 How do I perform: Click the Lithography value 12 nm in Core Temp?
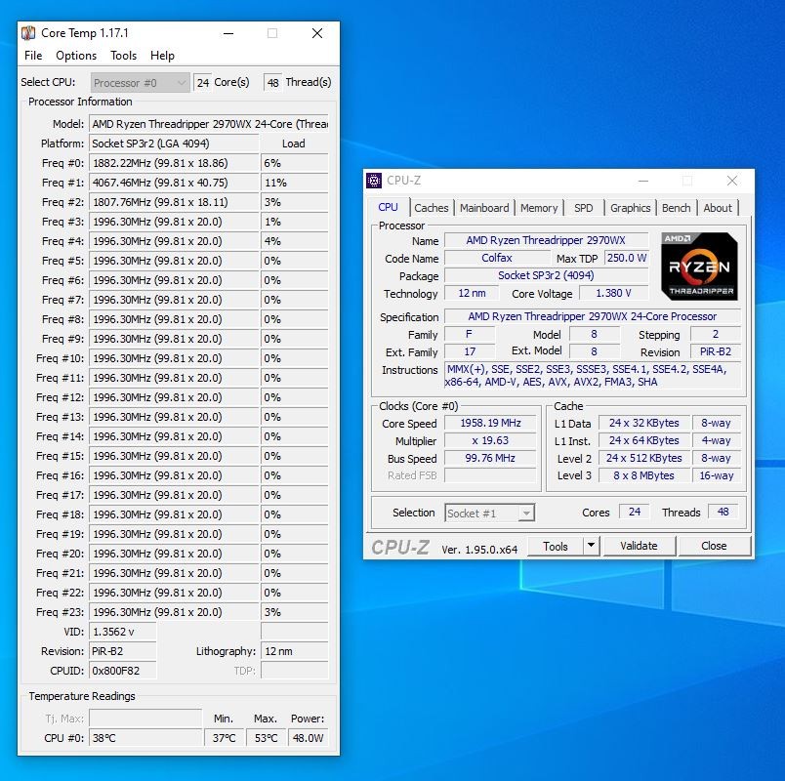click(x=295, y=651)
